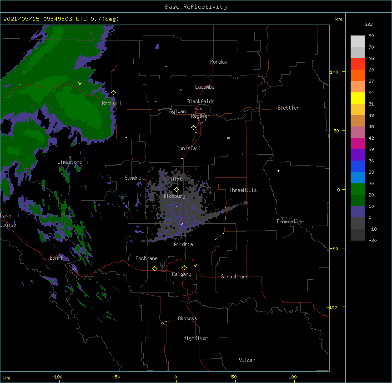Pick the blue 33-36 dBZ legend color
Screen dimensions: 392x383
pos(357,166)
